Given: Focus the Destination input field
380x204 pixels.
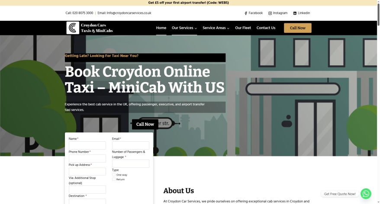Looking at the screenshot, I should pyautogui.click(x=87, y=201).
